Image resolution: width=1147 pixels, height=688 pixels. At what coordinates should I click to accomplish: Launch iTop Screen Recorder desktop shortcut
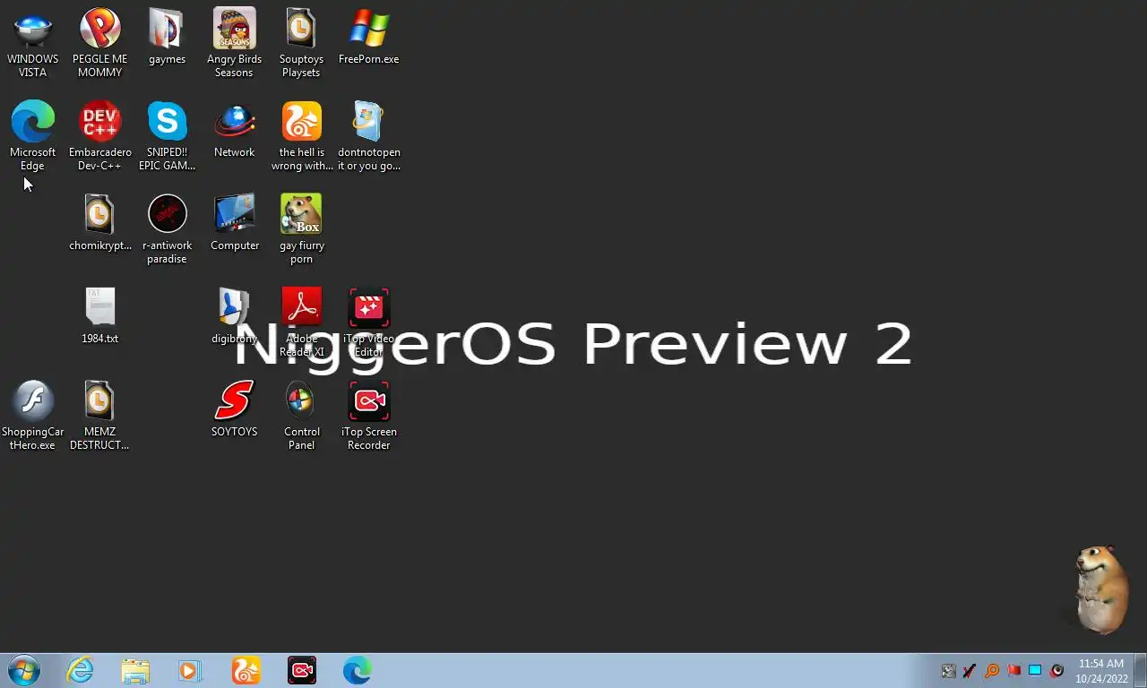point(368,415)
